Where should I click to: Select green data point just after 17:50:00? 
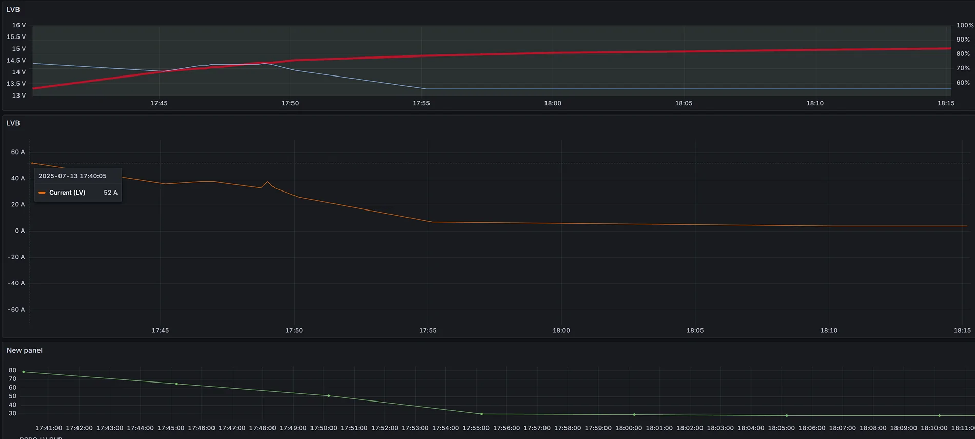(x=329, y=396)
